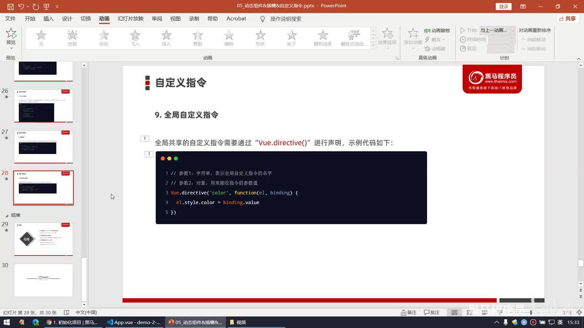This screenshot has height=328, width=584.
Task: Expand the animation gallery More arrow
Action: tap(373, 46)
